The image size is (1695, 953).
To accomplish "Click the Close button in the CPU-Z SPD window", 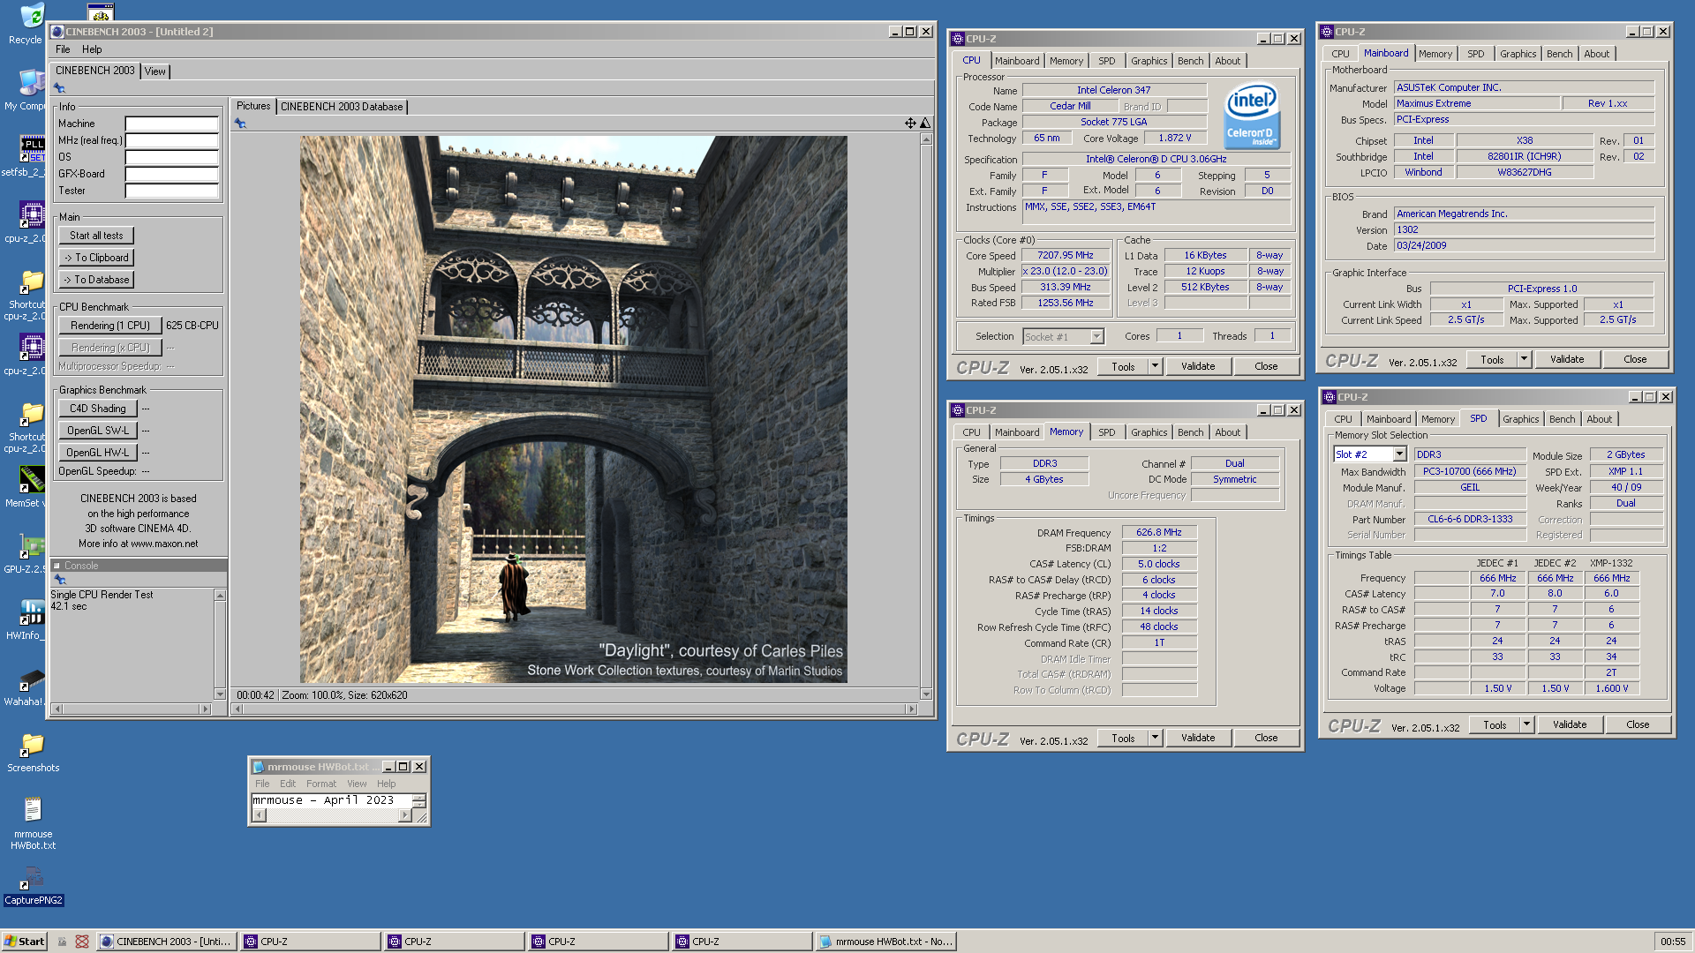I will 1638,724.
